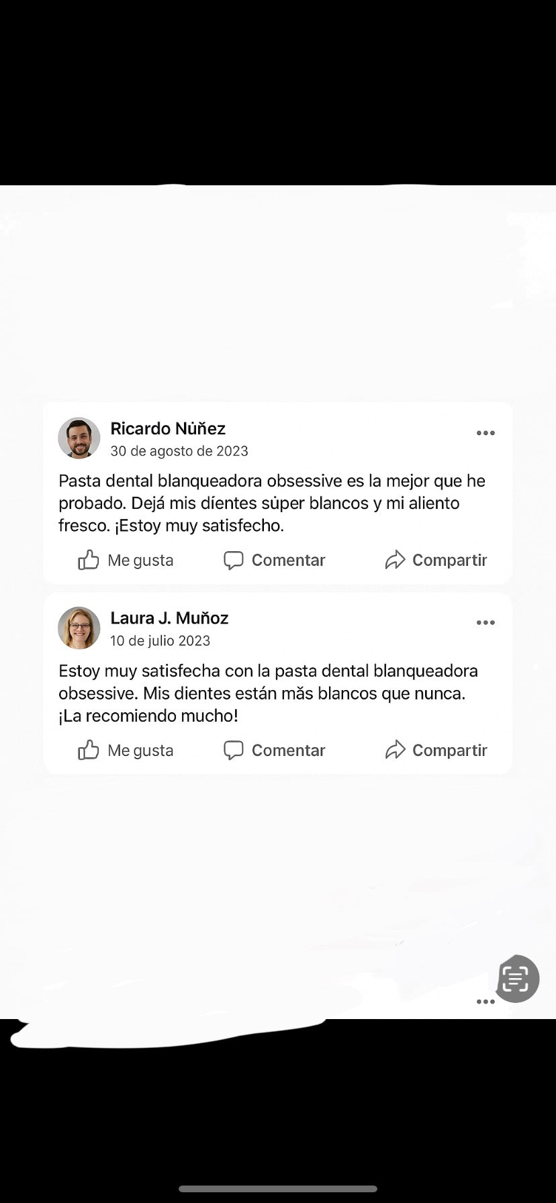Open Laura J. Muñoz's profile picture

(x=79, y=628)
